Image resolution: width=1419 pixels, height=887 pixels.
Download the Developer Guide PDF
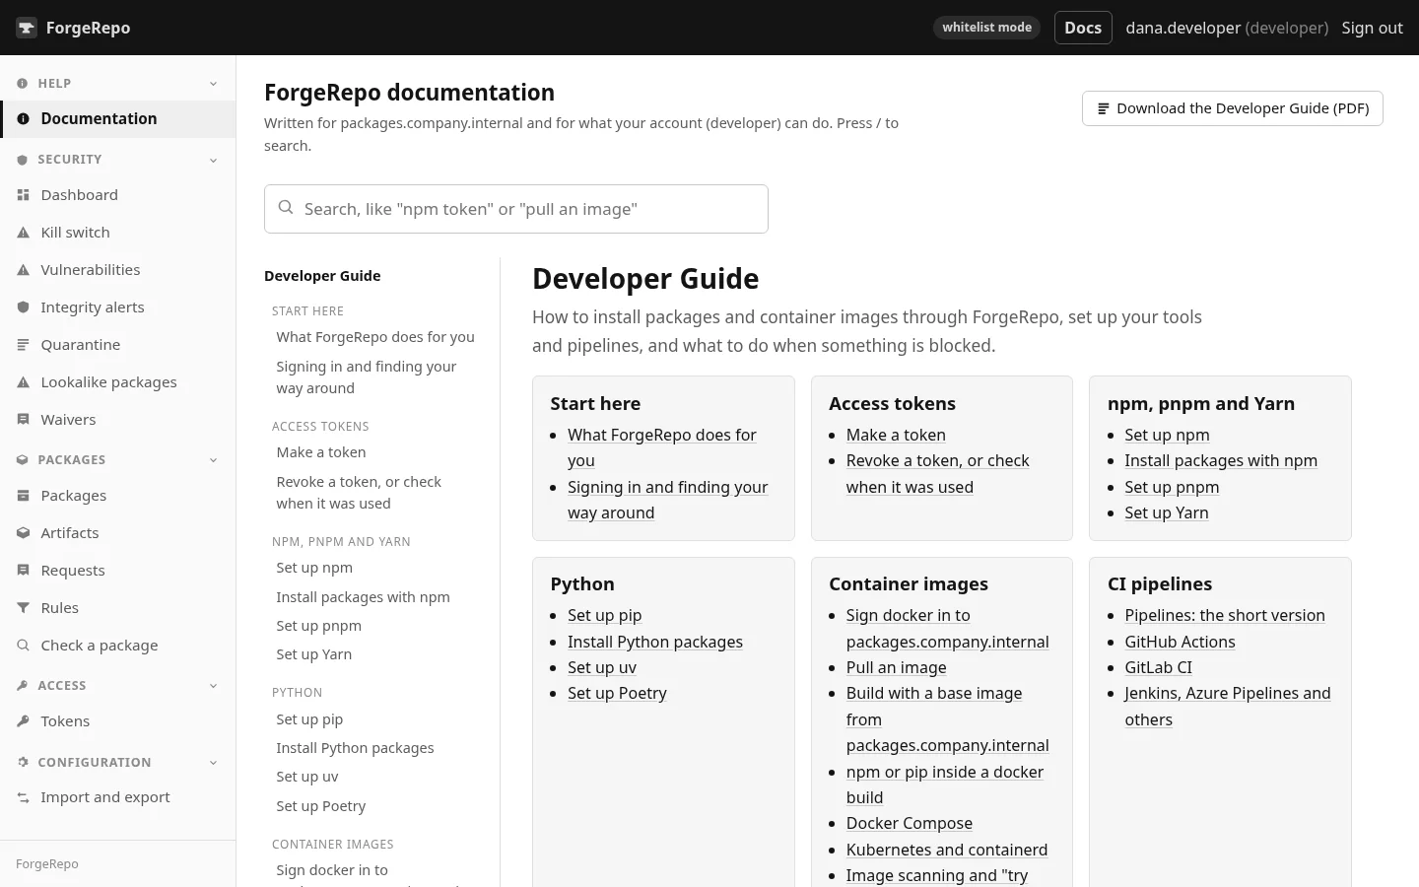[1232, 108]
